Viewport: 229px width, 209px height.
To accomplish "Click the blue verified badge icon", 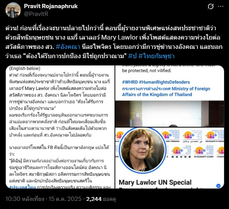I will tap(218, 186).
